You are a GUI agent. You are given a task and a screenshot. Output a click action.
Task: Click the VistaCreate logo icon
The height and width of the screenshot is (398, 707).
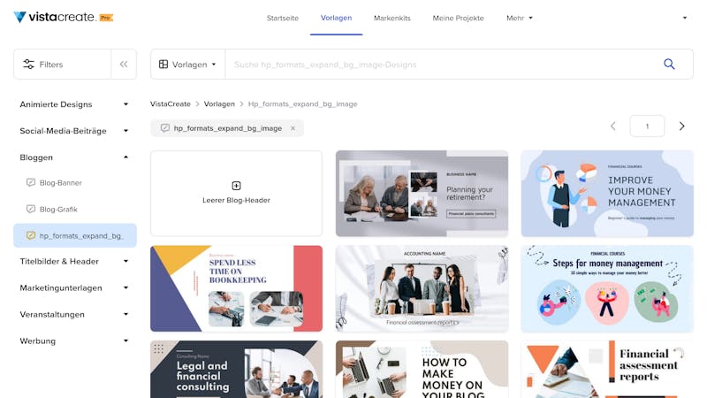click(x=19, y=17)
